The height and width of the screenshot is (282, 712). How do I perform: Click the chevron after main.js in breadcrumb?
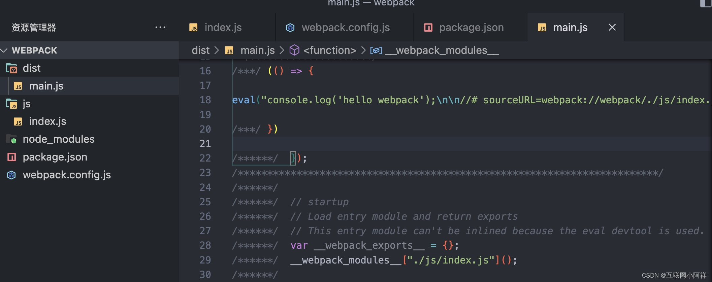282,50
